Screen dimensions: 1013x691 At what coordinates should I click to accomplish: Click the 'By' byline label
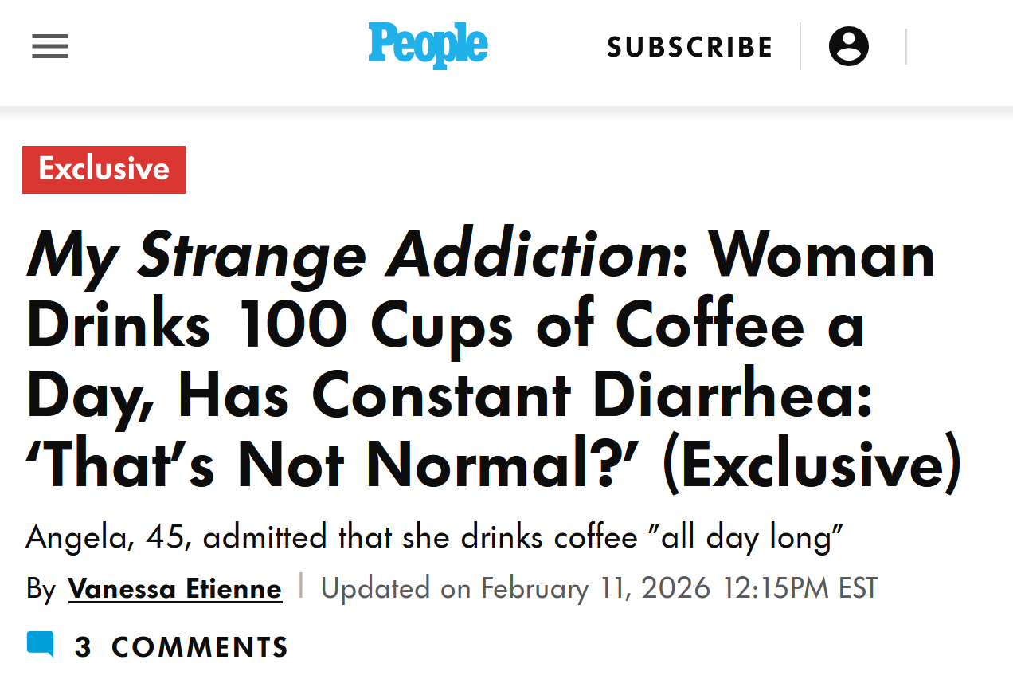point(41,589)
